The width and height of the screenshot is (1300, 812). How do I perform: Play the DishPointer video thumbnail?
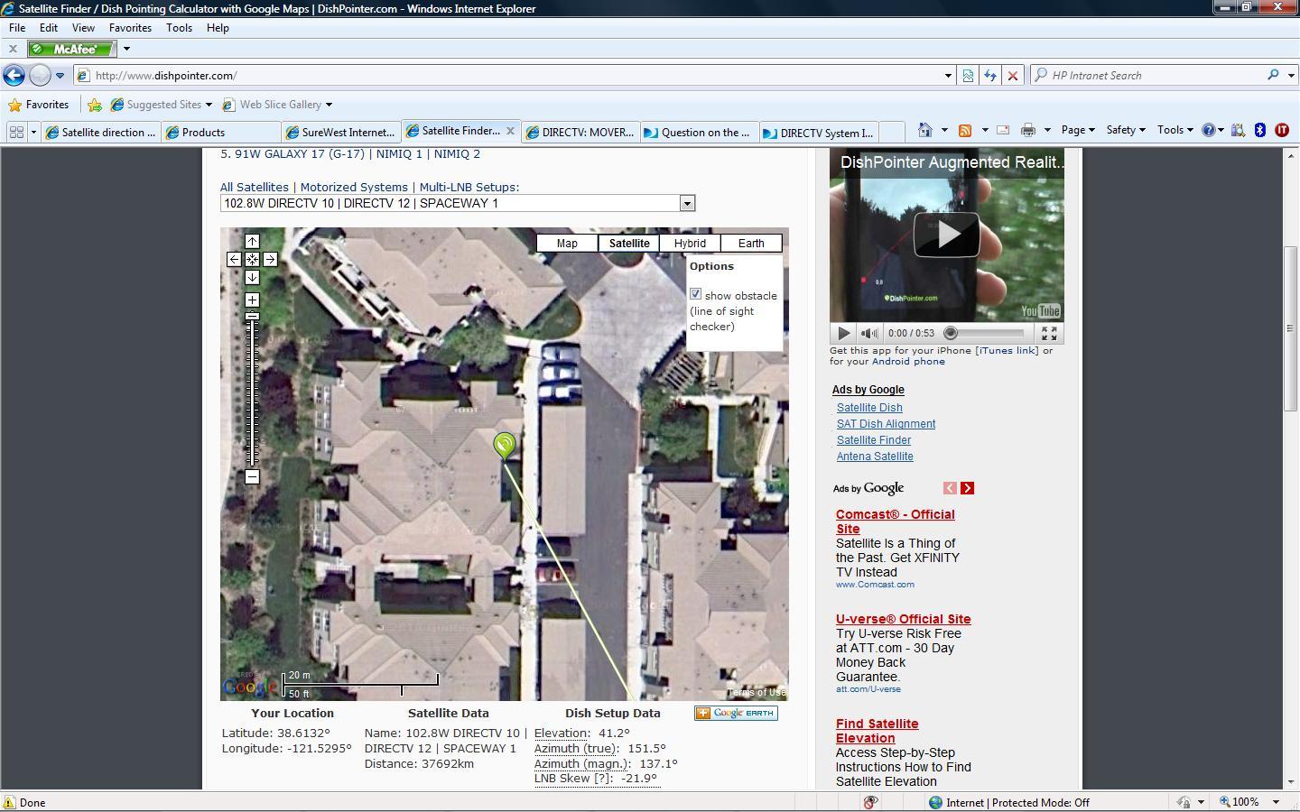[x=946, y=234]
